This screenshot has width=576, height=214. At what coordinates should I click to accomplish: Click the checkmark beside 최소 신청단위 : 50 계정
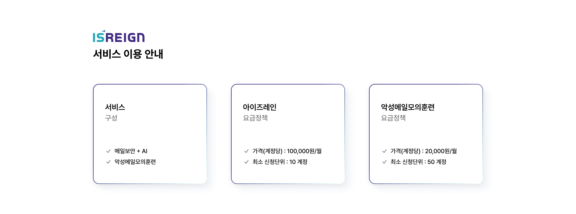click(x=384, y=162)
